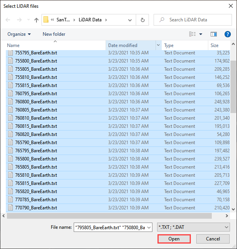Image resolution: width=237 pixels, height=249 pixels.
Task: Click the file icon of 755795_BareEarth.txt
Action: (x=11, y=53)
